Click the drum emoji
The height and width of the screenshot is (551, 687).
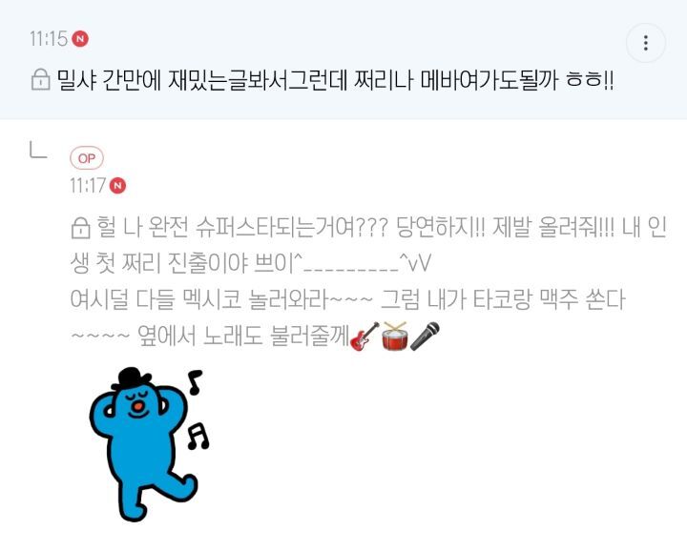(395, 337)
